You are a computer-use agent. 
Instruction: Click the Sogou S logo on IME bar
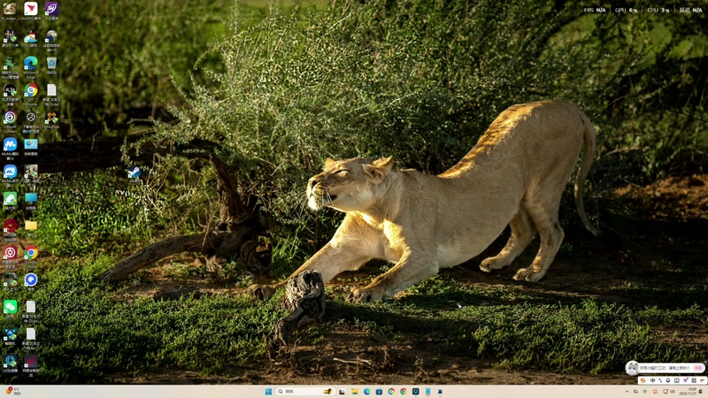[x=643, y=380]
